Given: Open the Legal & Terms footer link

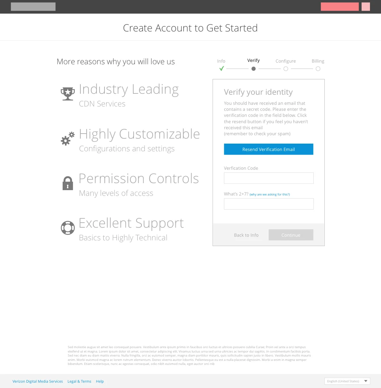Looking at the screenshot, I should click(x=79, y=381).
